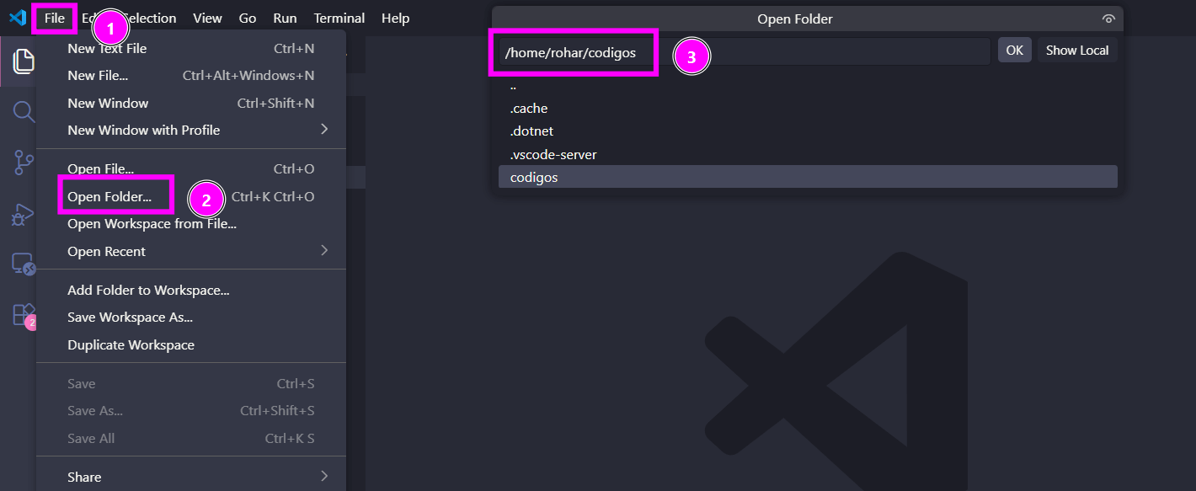1196x491 pixels.
Task: Select the .cache folder entry
Action: pos(808,108)
